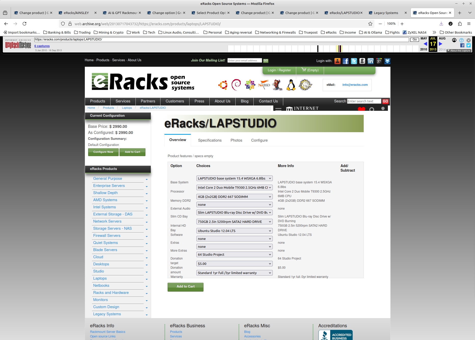Open the Firefox downloads panel

pos(441,24)
